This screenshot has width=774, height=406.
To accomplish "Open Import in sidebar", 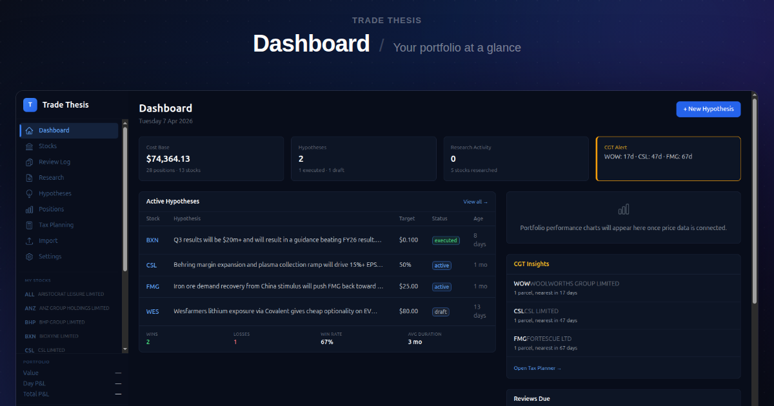I will [x=69, y=241].
